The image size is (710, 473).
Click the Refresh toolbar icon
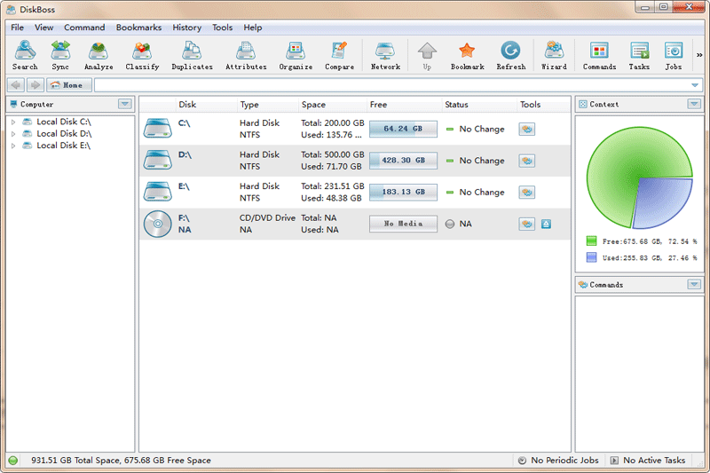[510, 55]
